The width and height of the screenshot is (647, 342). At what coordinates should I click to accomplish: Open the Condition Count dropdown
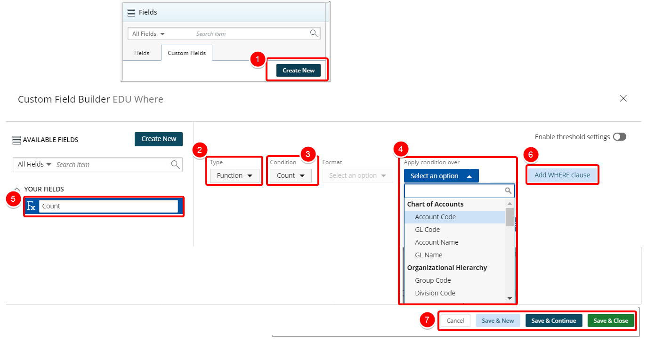pos(291,175)
